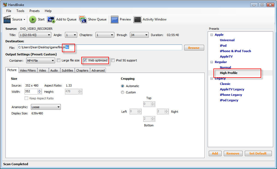Open the Activity Window terminal icon
Viewport: 277px width, 169px height.
[138, 19]
